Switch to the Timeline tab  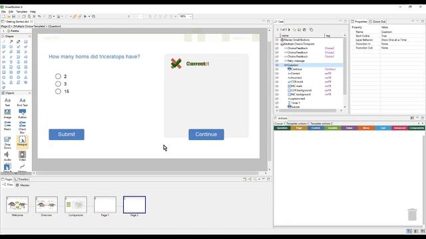pyautogui.click(x=21, y=179)
